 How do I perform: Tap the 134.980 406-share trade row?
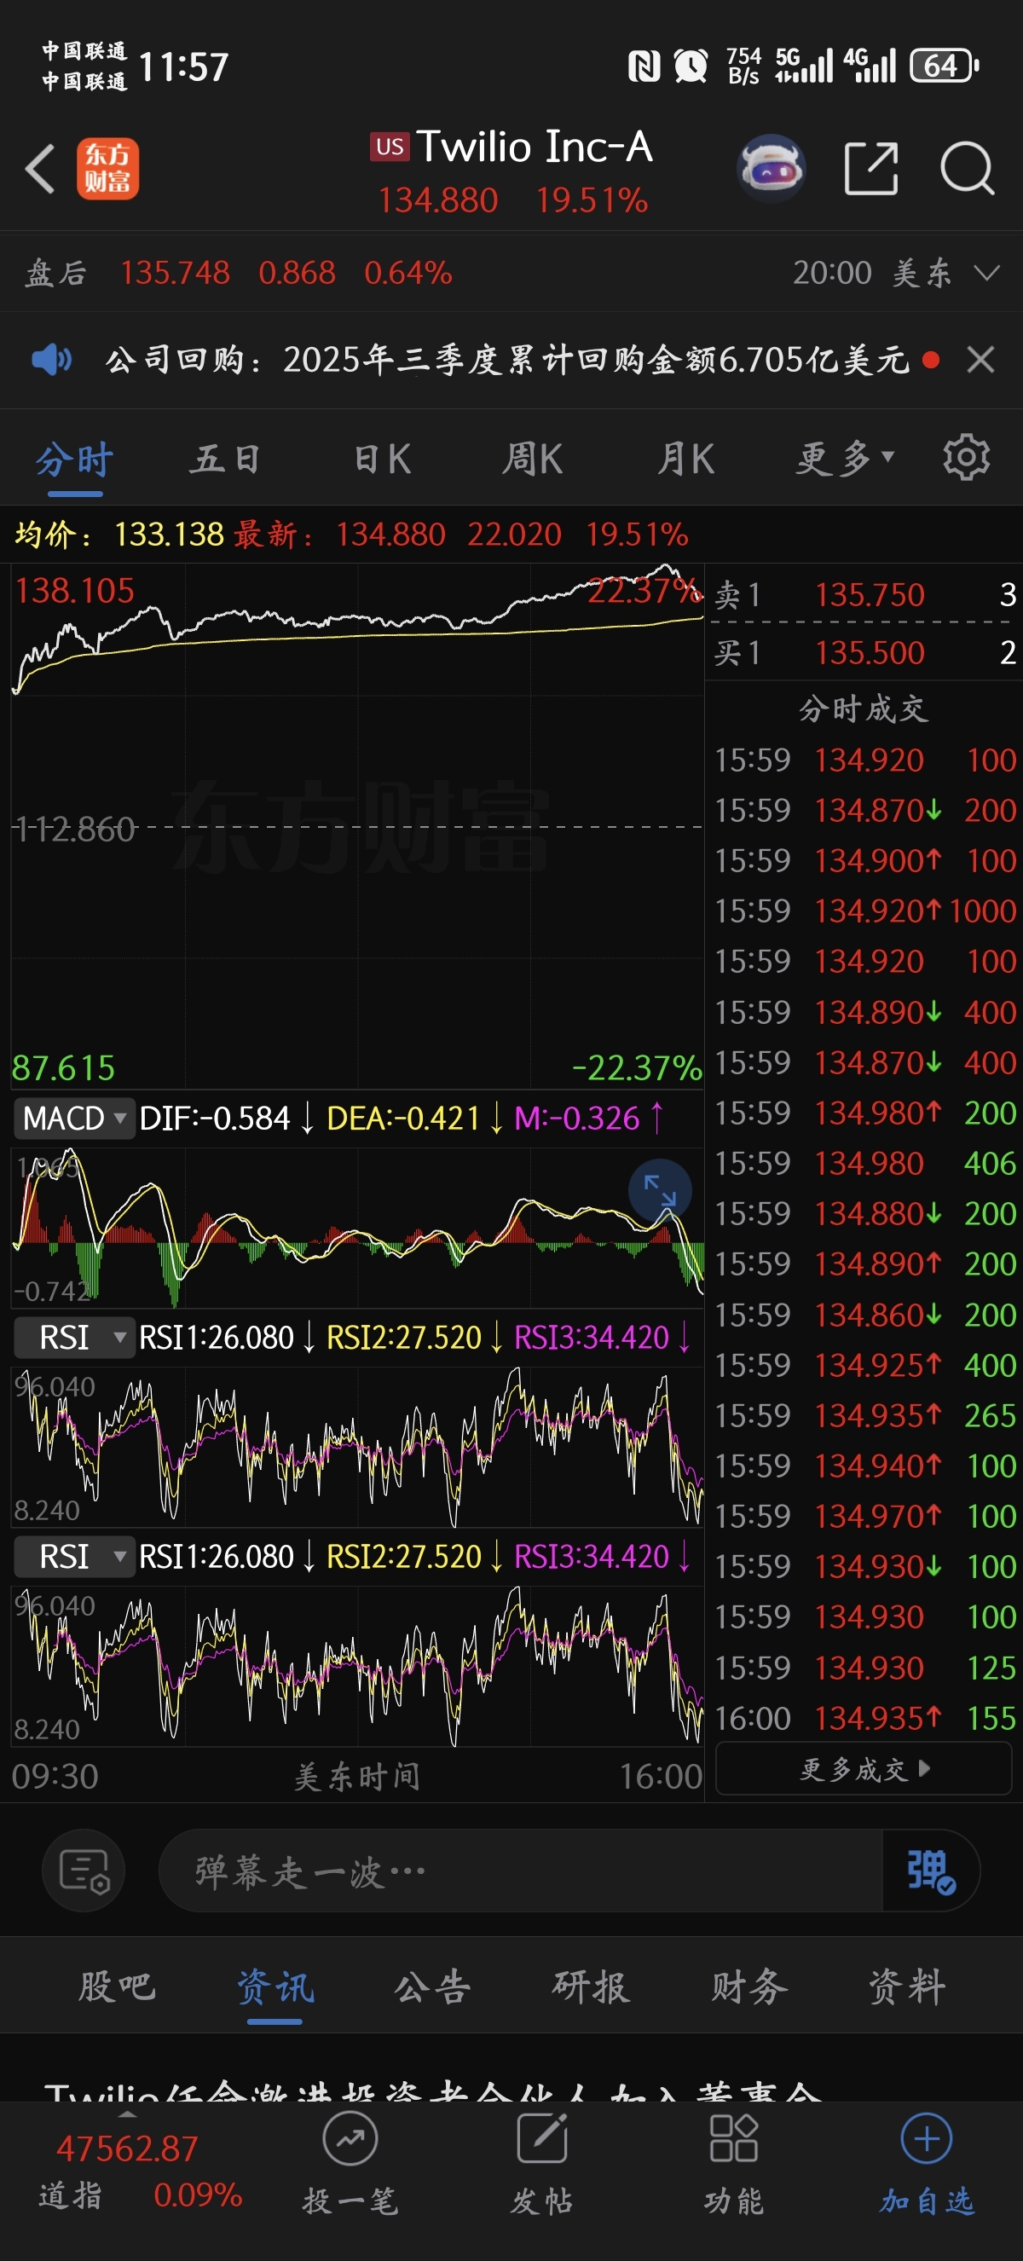(864, 1163)
